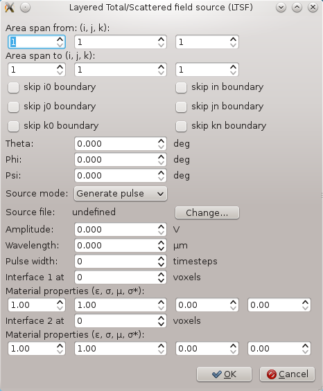Increase the Theta angle with up arrow
The image size is (323, 391).
coord(161,141)
